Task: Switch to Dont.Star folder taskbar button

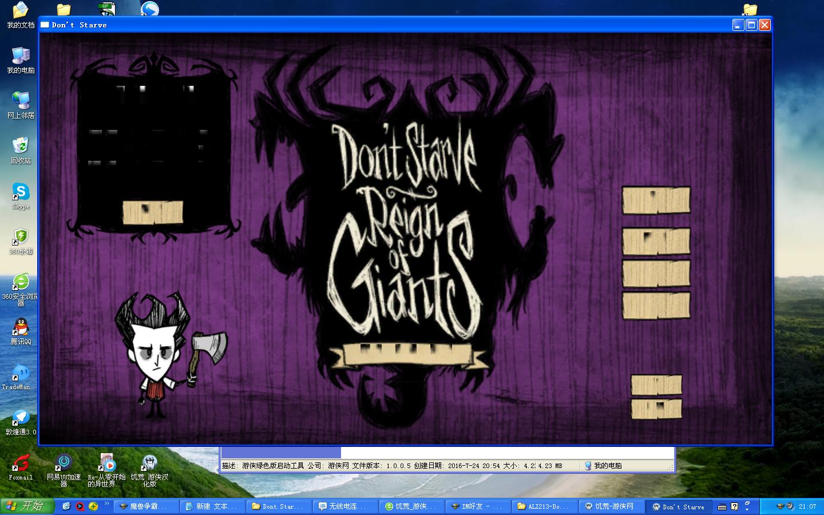Action: click(x=279, y=506)
